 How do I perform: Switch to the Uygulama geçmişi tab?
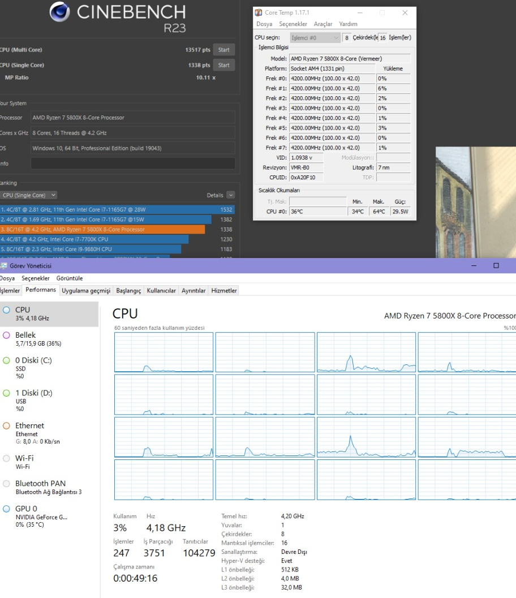tap(86, 291)
